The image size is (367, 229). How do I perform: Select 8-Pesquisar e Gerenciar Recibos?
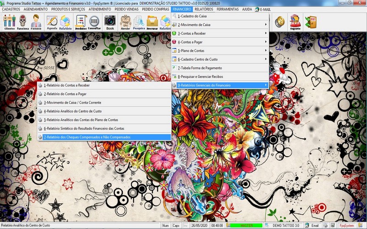pyautogui.click(x=220, y=76)
